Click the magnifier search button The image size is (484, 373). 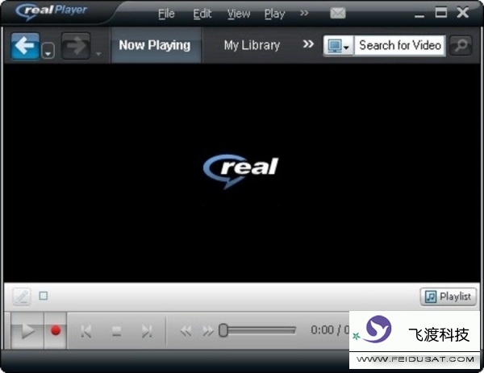(461, 46)
